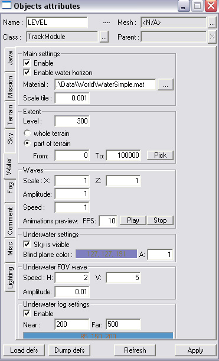Toggle Main settings Enable checkbox
Viewport: 219px width, 361px height.
tap(27, 63)
